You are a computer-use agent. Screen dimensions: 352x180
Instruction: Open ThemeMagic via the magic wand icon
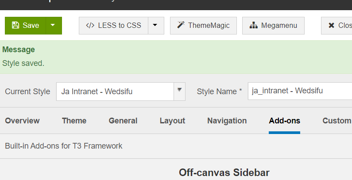tap(181, 25)
